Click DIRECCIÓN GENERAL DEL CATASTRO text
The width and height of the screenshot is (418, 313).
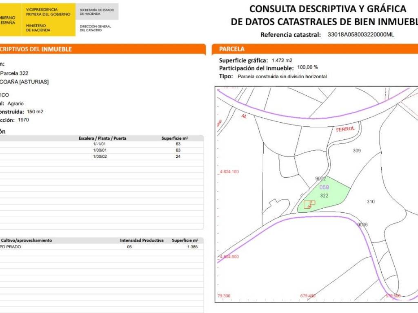click(95, 28)
